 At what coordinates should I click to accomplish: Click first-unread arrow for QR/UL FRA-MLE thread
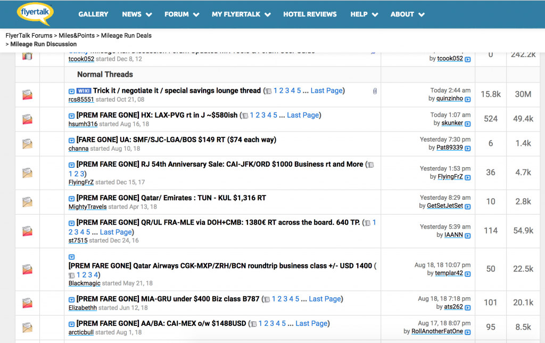[x=72, y=223]
